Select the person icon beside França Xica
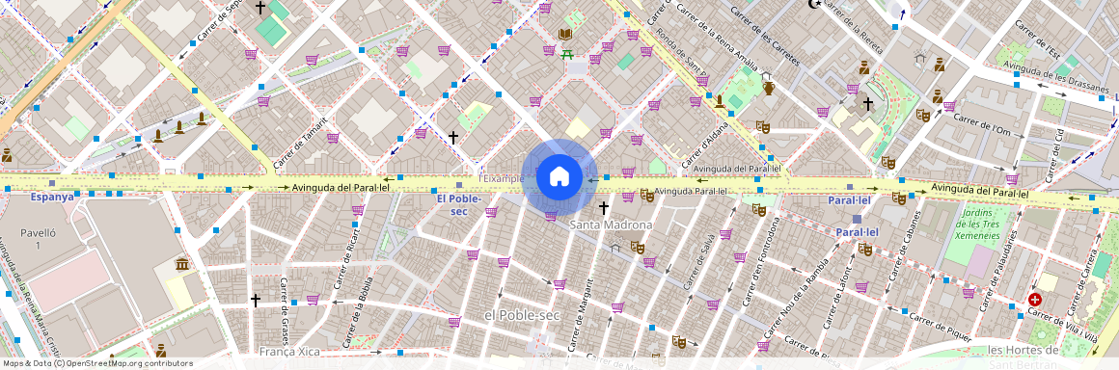1119x370 pixels. pyautogui.click(x=161, y=351)
